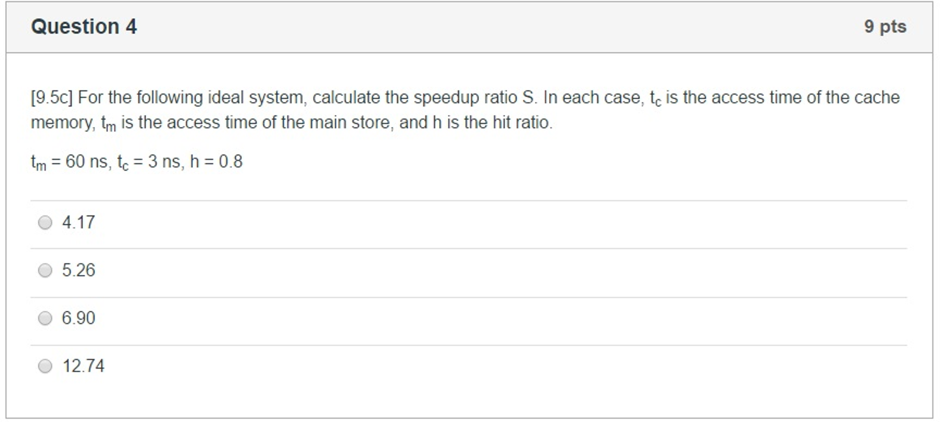Select the radio button for answer 5.26

[45, 271]
